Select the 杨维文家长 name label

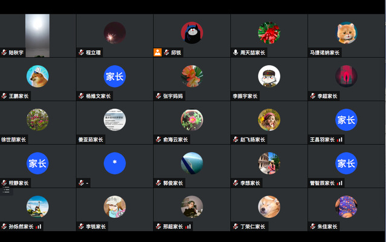pos(98,96)
